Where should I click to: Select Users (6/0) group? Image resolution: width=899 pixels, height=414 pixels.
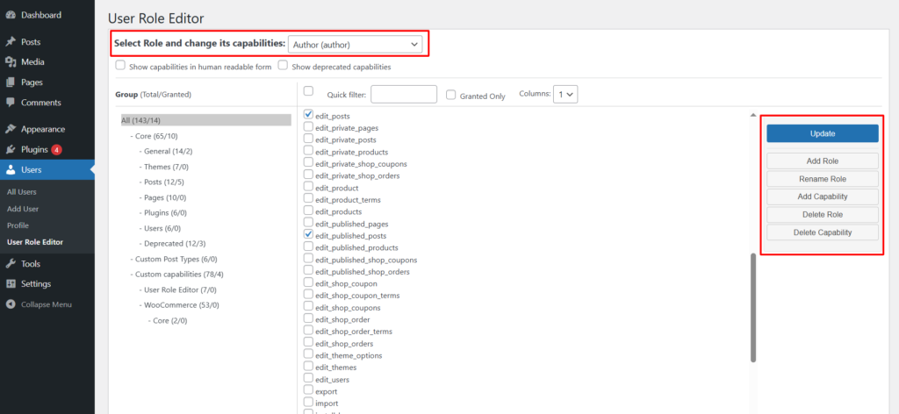click(x=161, y=228)
